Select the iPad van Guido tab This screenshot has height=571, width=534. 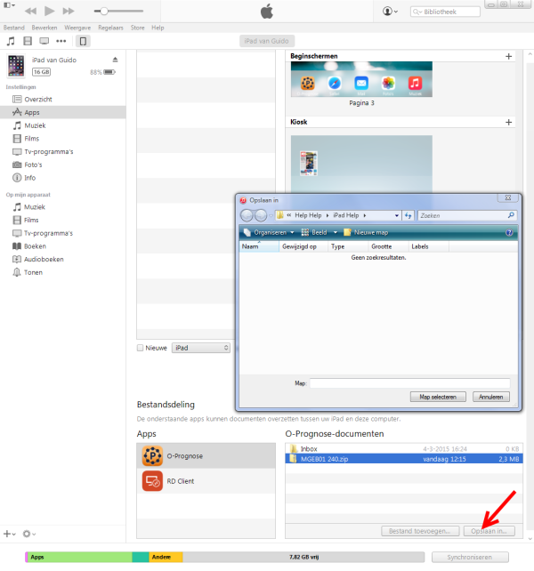pos(267,41)
